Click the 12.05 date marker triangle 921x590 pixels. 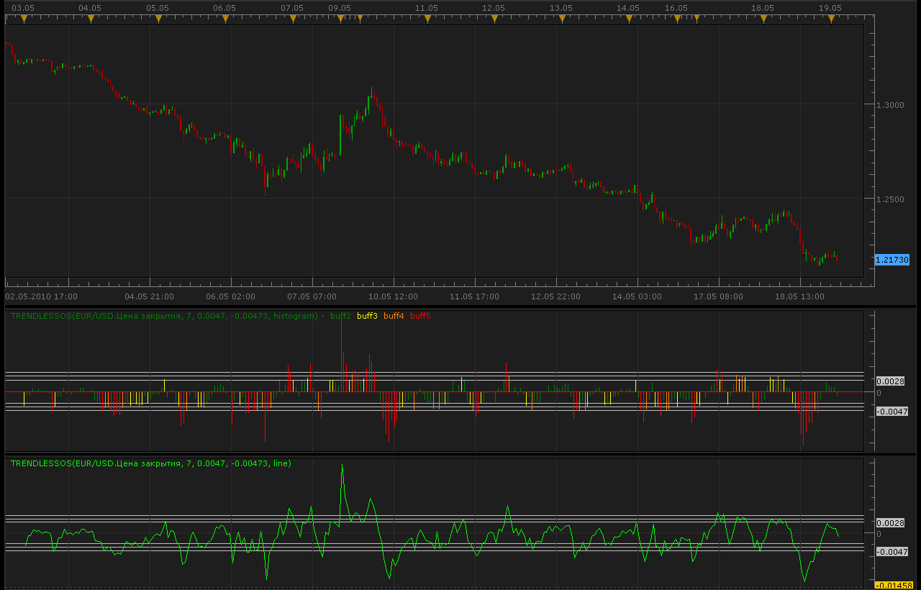pos(494,19)
